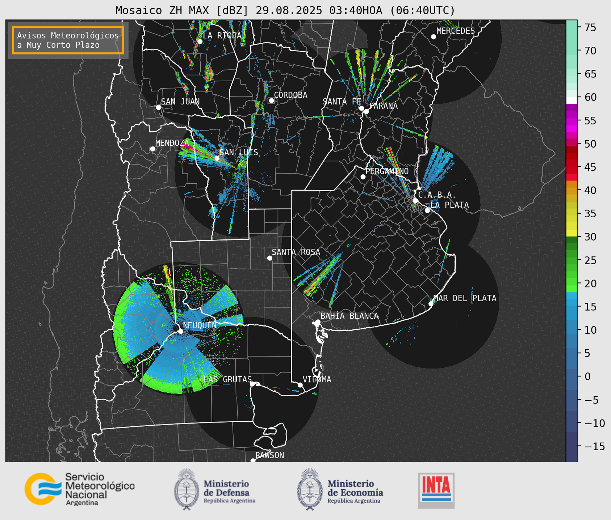Click the yellow 30 dBZ color band

coord(572,234)
